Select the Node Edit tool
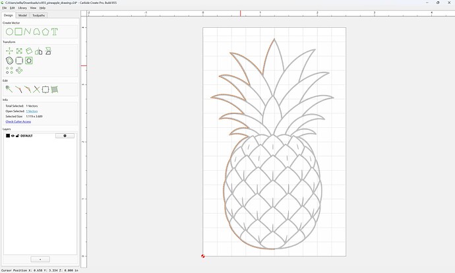Image resolution: width=455 pixels, height=273 pixels. (x=9, y=90)
